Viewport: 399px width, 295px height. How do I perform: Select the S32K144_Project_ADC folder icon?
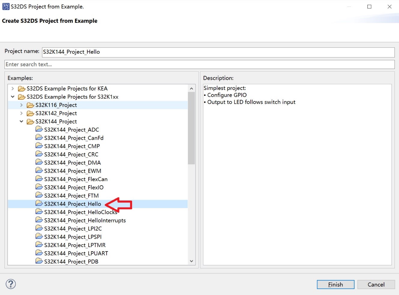tap(39, 129)
